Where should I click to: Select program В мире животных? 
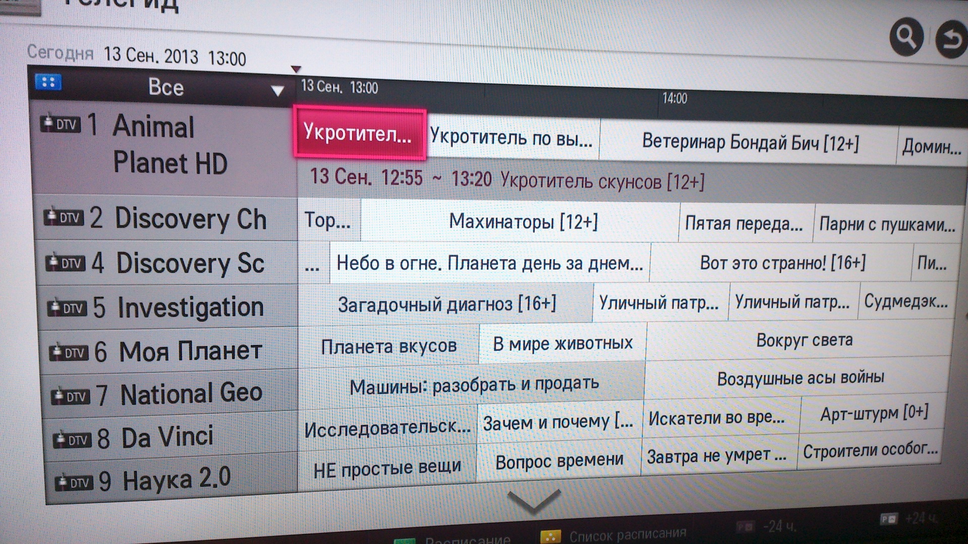[x=562, y=343]
